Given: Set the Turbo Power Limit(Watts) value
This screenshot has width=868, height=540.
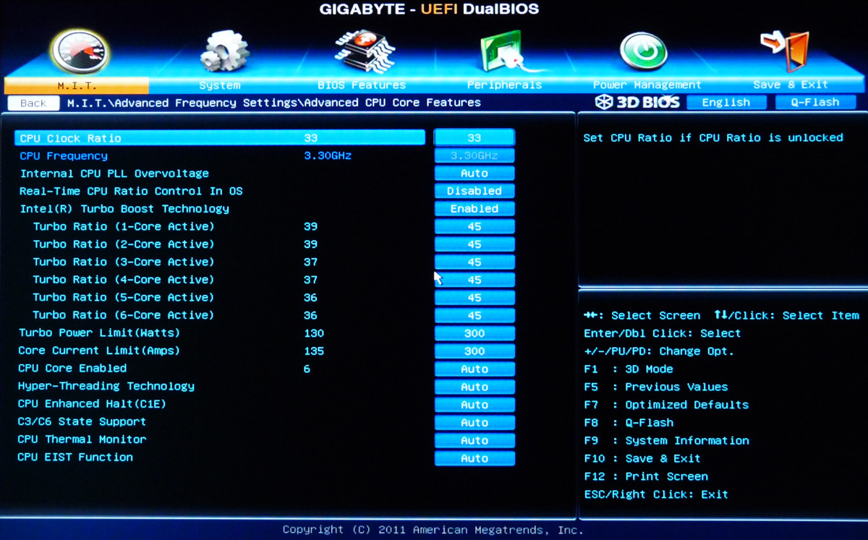Looking at the screenshot, I should 475,333.
